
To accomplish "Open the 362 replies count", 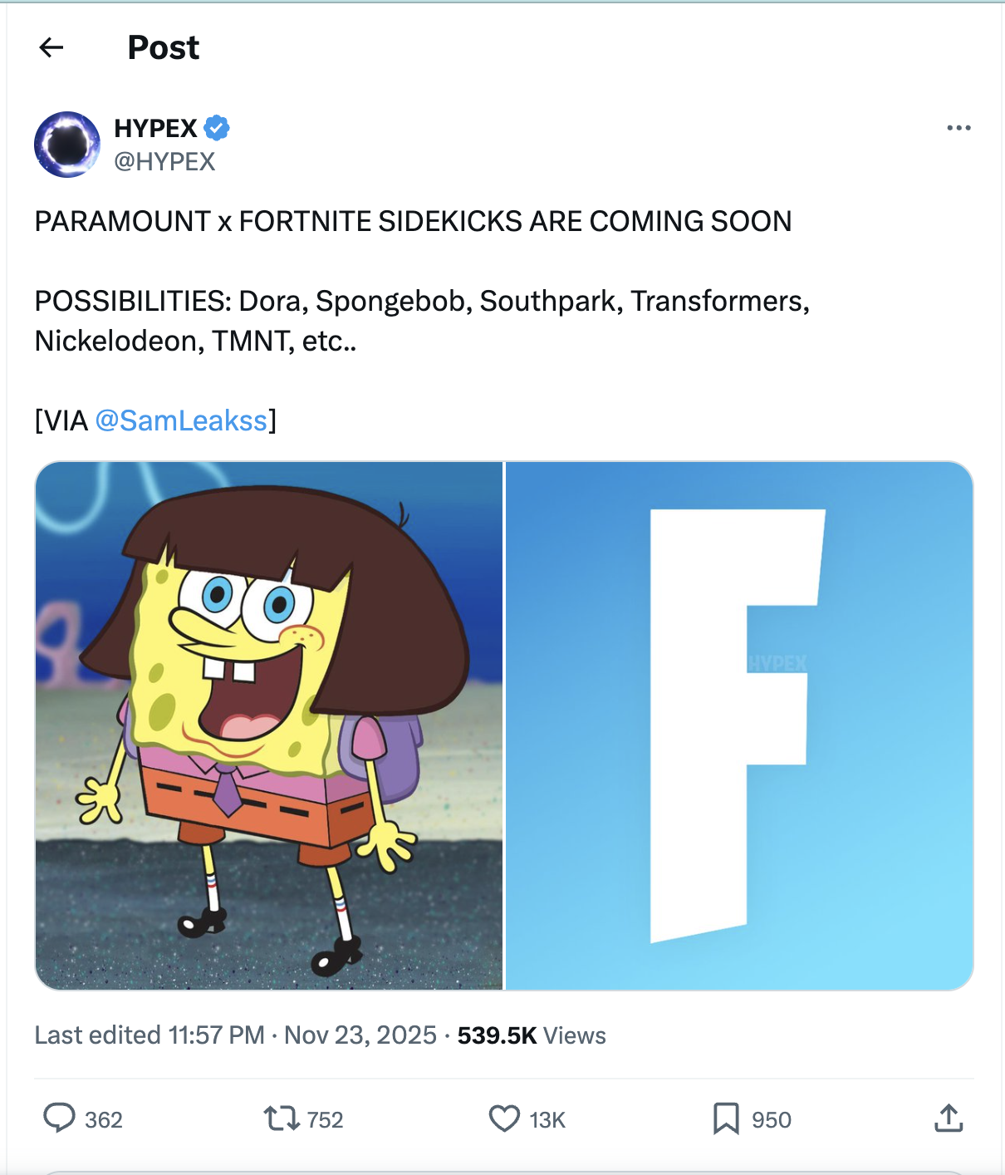I will click(x=102, y=1119).
